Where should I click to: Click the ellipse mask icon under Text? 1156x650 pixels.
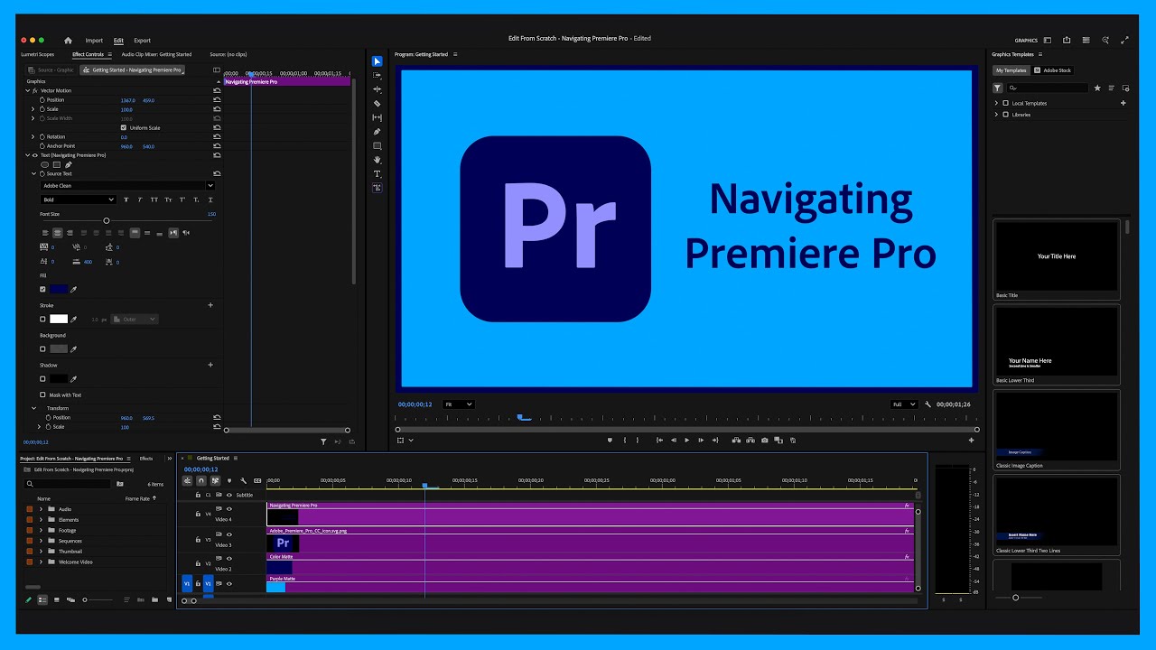(x=45, y=164)
